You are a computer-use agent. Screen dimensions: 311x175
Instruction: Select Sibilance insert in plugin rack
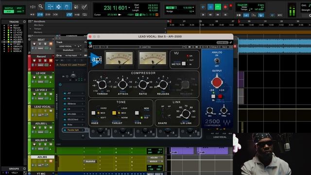[x=73, y=104]
